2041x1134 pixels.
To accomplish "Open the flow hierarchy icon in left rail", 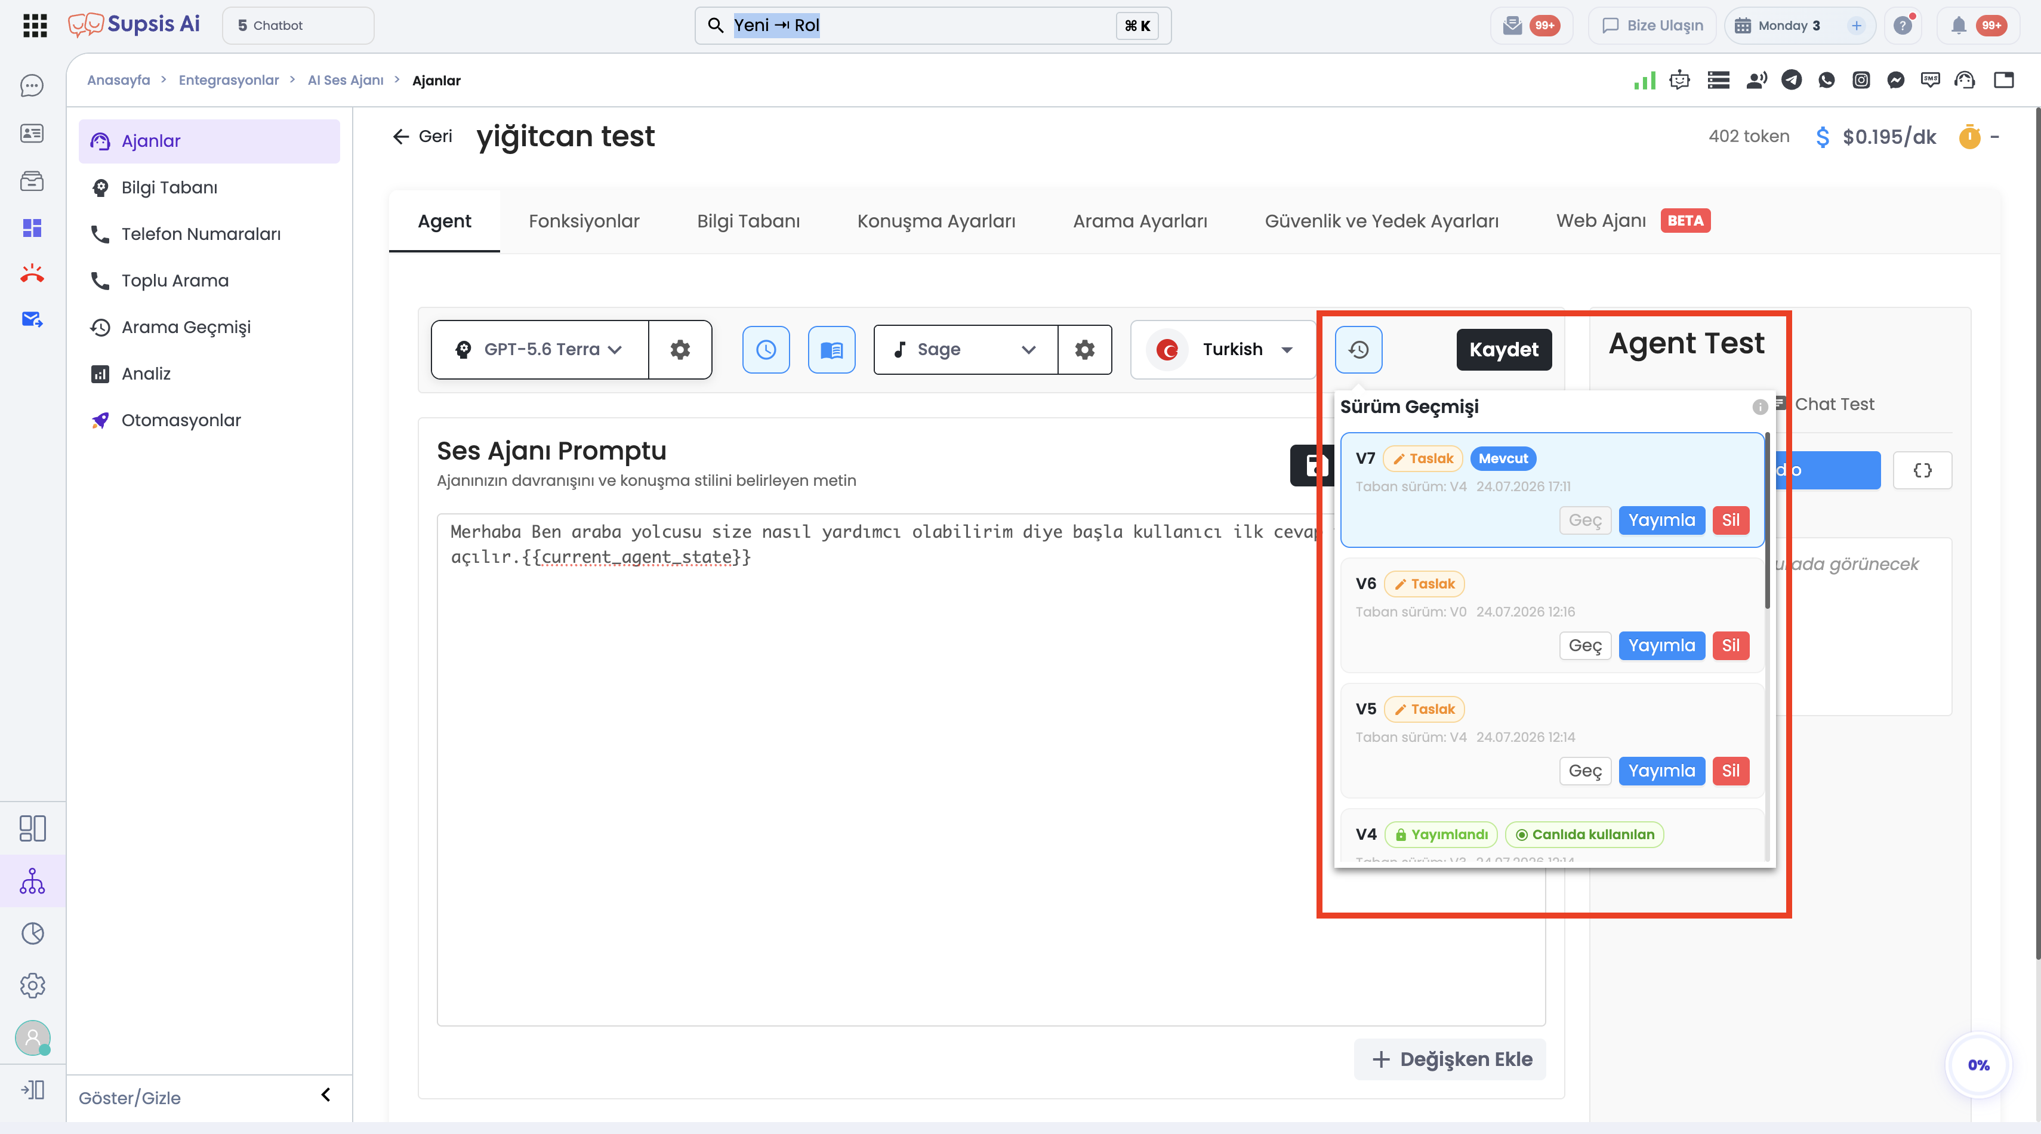I will [x=32, y=880].
